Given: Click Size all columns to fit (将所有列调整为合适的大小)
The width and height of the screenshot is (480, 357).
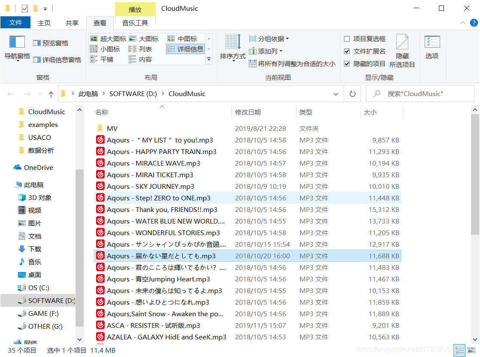Looking at the screenshot, I should [x=292, y=64].
